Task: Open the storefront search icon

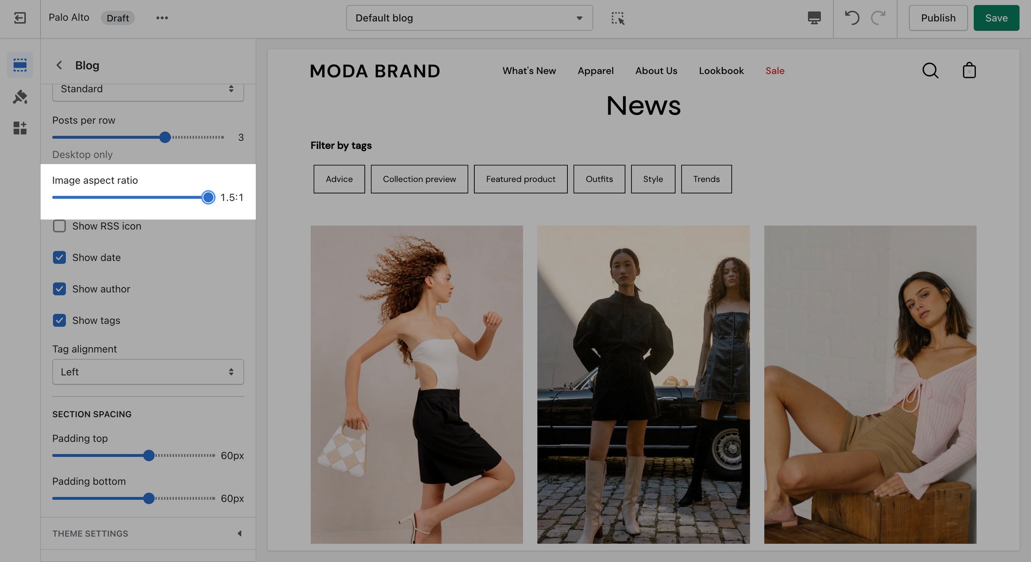Action: click(930, 71)
